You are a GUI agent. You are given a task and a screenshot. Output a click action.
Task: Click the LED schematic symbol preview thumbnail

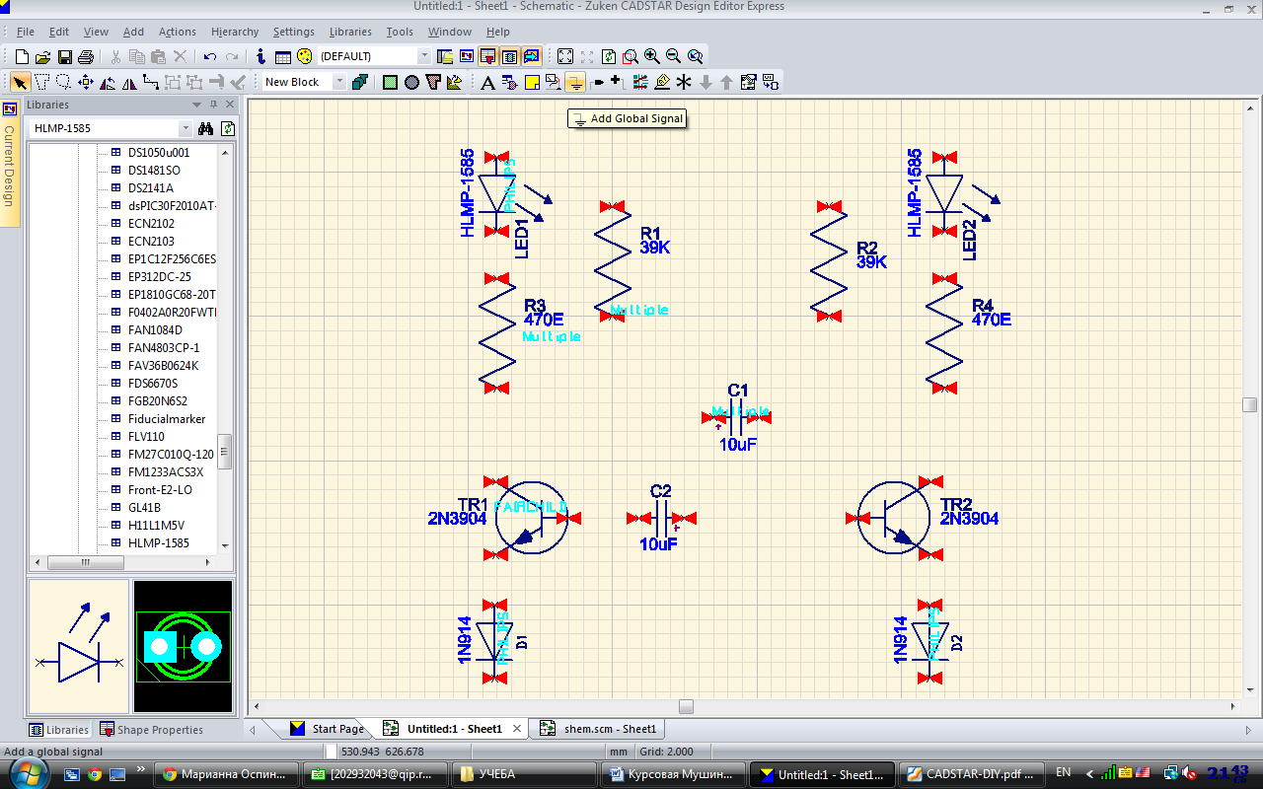pyautogui.click(x=78, y=646)
